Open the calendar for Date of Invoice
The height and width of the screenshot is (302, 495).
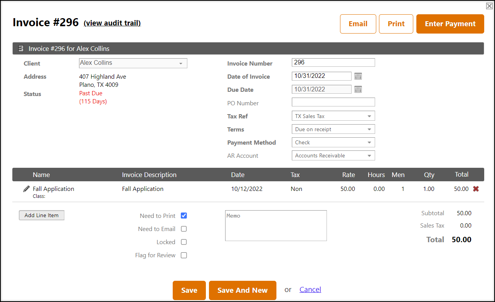(358, 76)
